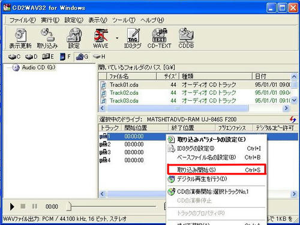
Task: Click the 終了位置 column header
Action: pos(191,128)
